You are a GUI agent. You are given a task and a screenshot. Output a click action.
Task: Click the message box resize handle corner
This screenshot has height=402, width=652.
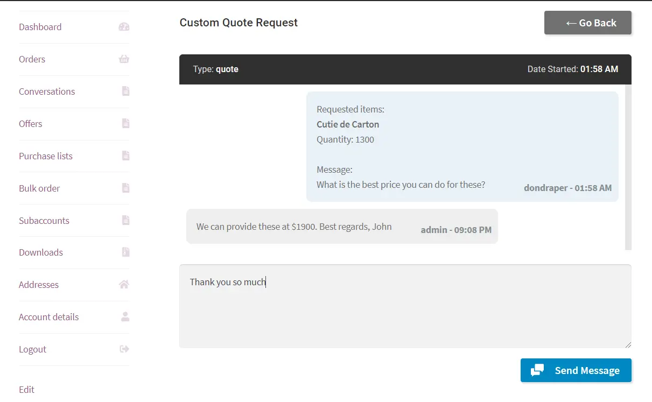coord(627,344)
